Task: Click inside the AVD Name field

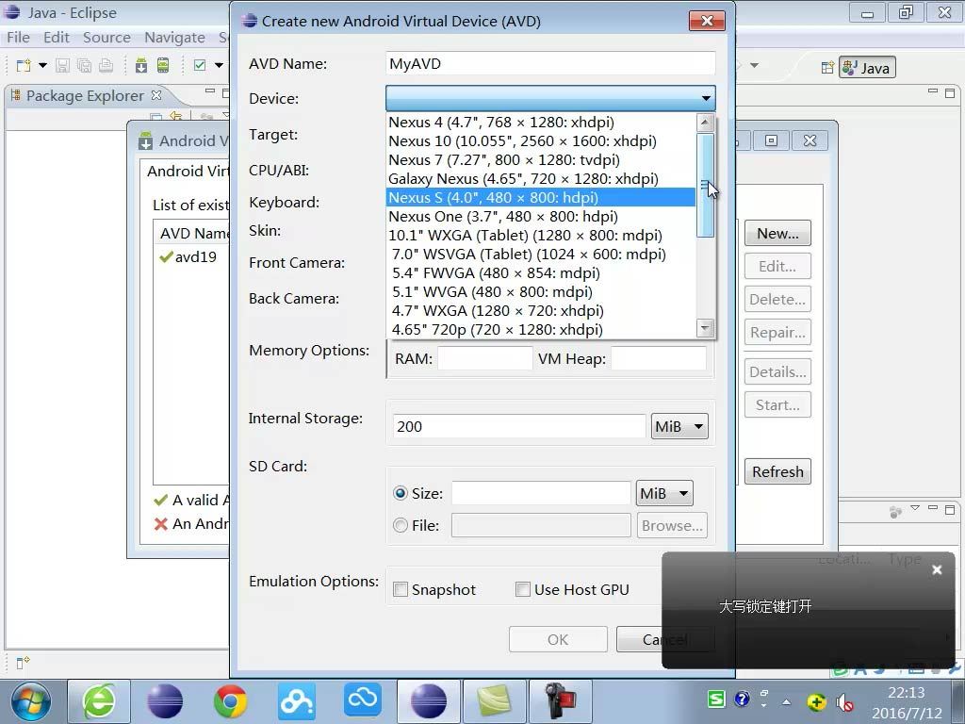Action: click(x=550, y=63)
